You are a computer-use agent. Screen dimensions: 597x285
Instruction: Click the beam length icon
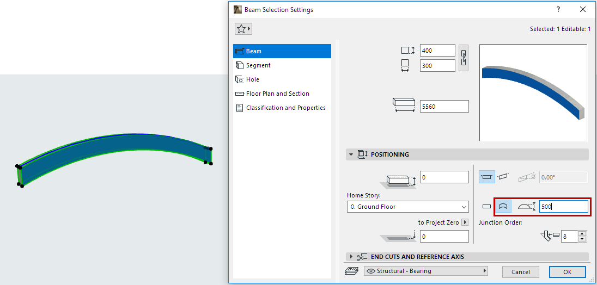(x=404, y=105)
